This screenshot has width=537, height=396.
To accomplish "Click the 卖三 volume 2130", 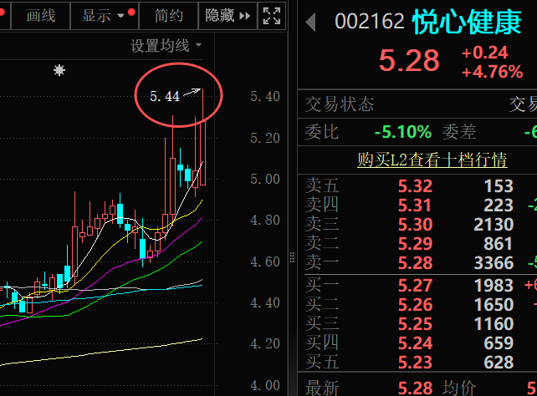I will pyautogui.click(x=494, y=225).
